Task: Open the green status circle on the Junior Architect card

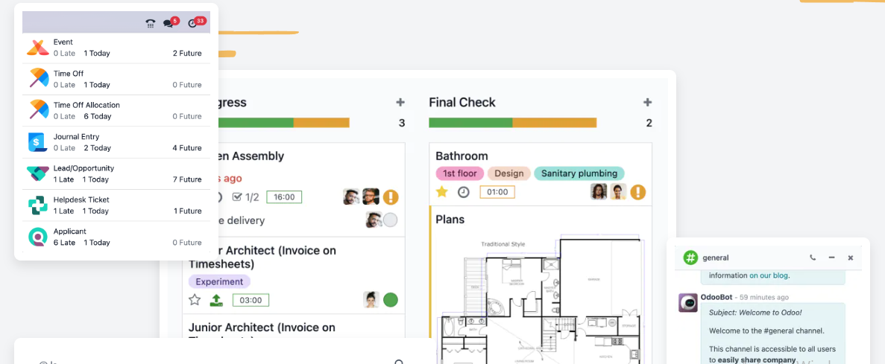Action: (x=391, y=300)
